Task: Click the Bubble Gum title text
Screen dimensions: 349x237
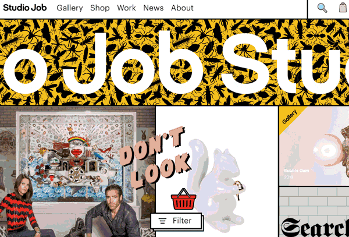Action: point(297,171)
